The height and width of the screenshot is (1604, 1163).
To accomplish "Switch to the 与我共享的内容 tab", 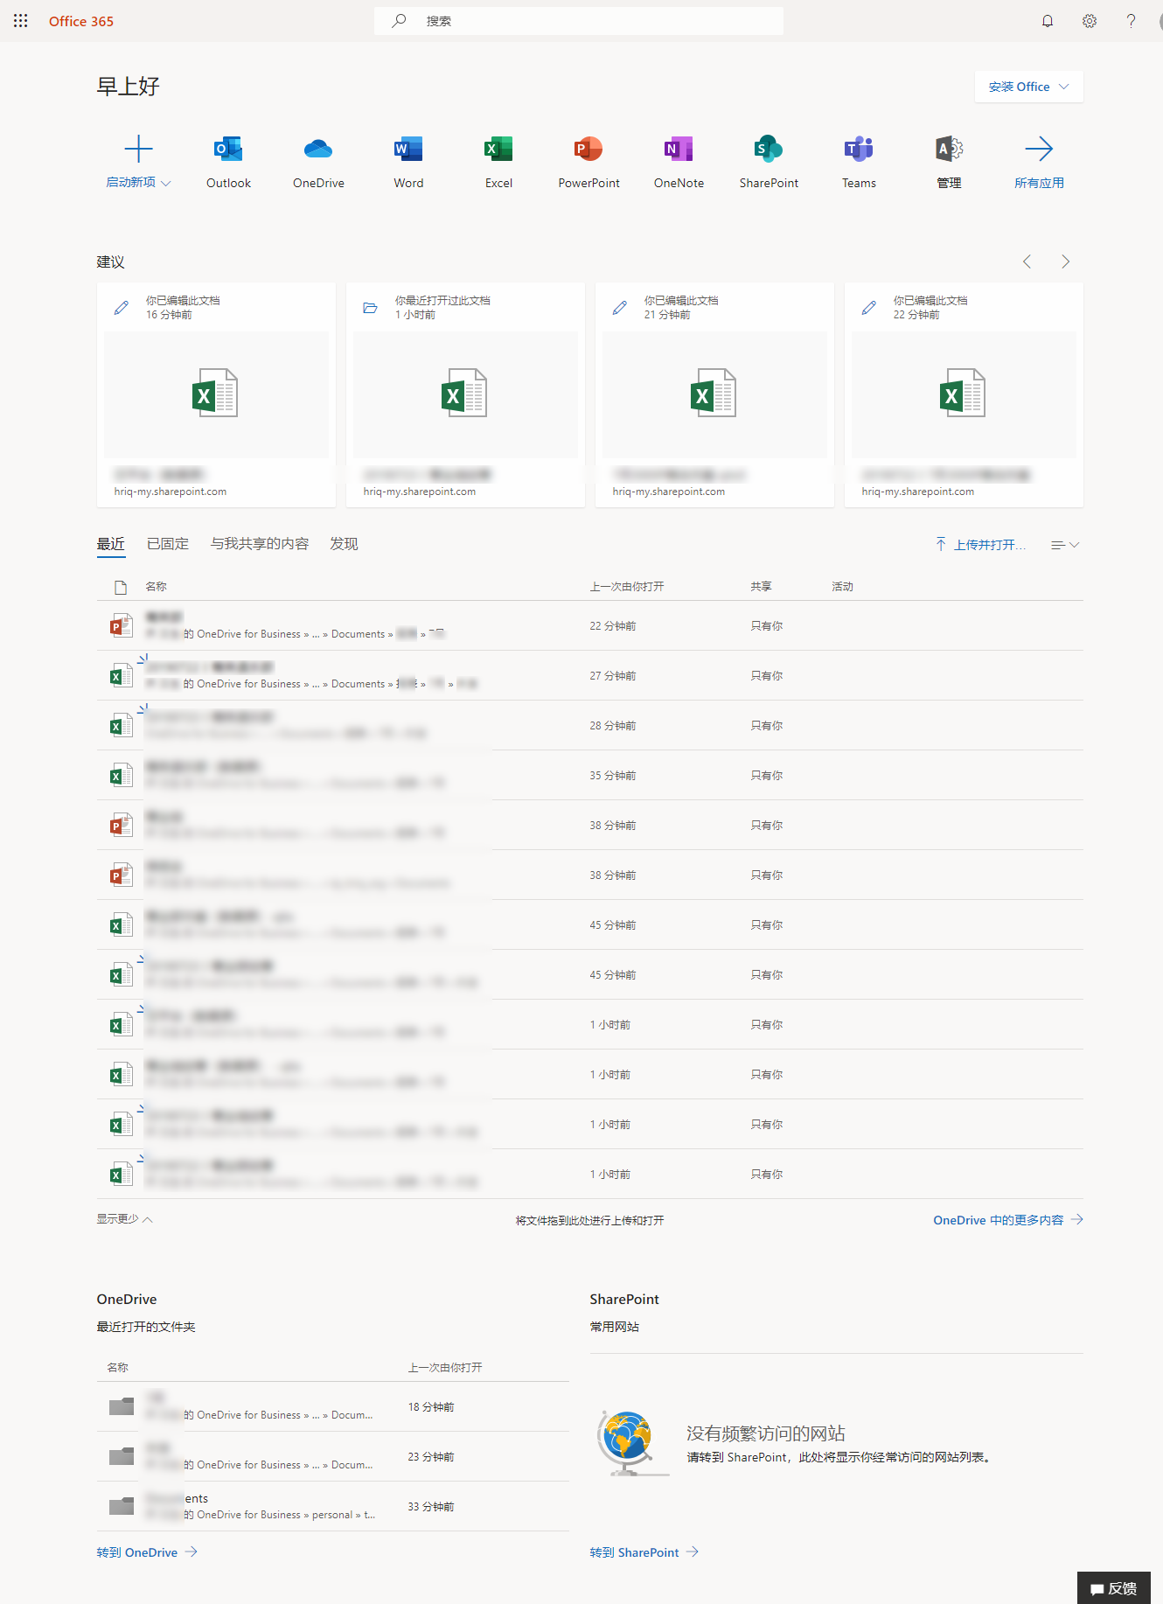I will [x=260, y=544].
